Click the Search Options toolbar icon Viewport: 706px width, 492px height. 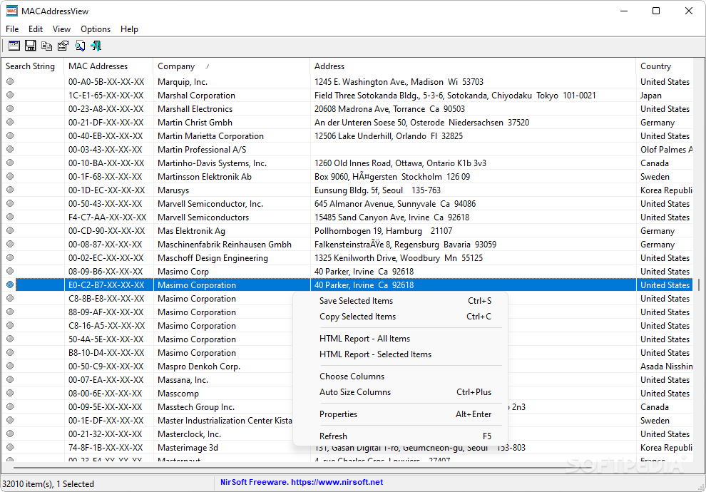14,46
